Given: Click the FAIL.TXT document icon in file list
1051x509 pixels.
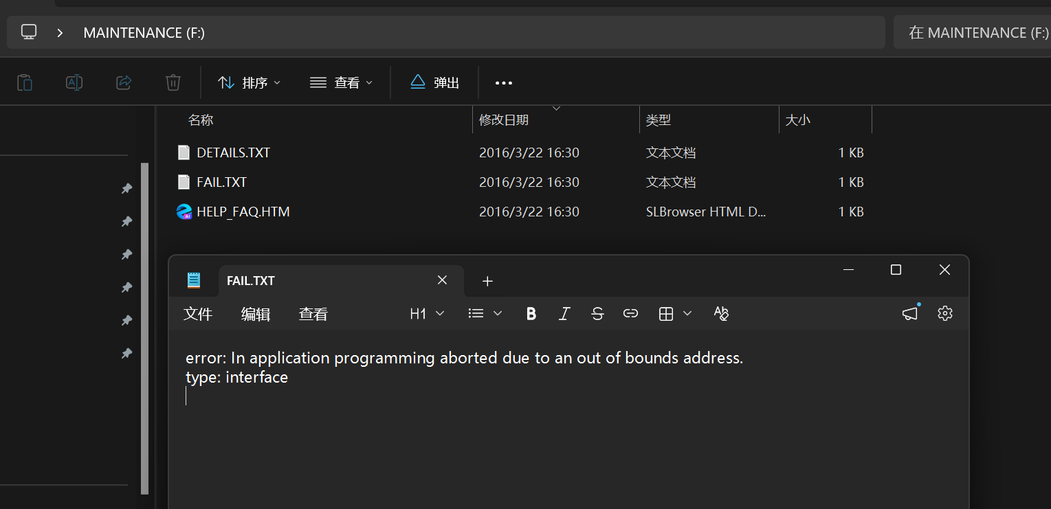Looking at the screenshot, I should (184, 182).
